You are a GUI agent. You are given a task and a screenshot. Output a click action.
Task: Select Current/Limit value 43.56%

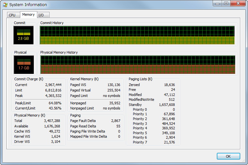pos(55,108)
